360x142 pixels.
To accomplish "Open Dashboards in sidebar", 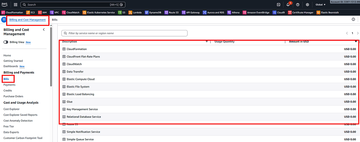I will pyautogui.click(x=11, y=66).
